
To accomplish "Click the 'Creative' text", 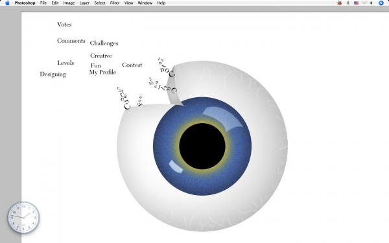I will point(101,56).
